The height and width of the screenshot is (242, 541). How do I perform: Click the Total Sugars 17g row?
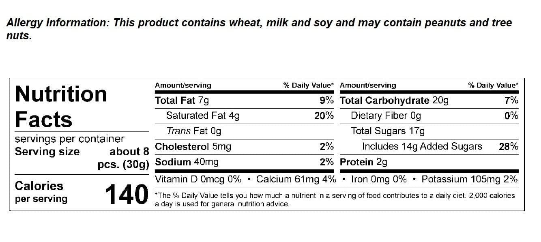click(x=388, y=131)
